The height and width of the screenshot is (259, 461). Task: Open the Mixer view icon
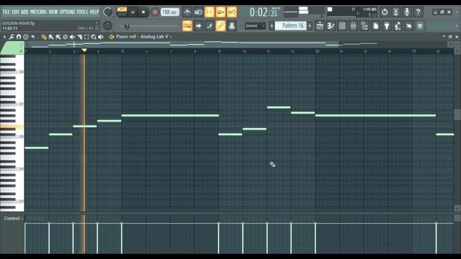click(354, 26)
